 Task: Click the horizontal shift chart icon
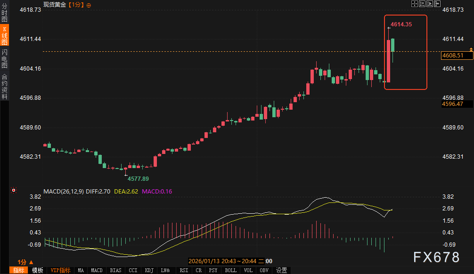click(437, 4)
